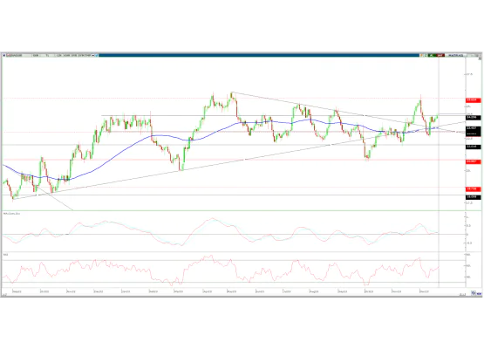The height and width of the screenshot is (349, 484).
Task: Select the black 24.296 price label
Action: click(474, 118)
